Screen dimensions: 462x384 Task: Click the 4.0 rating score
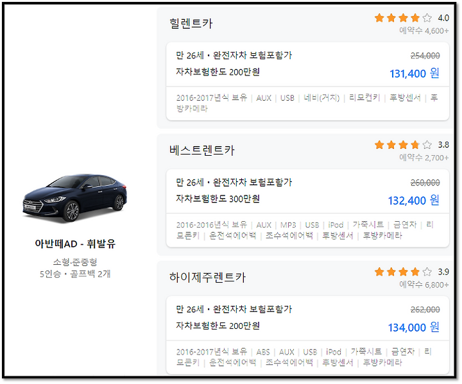443,18
